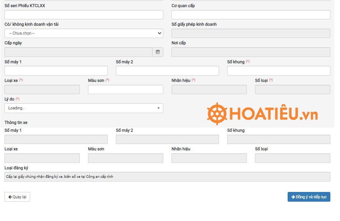The height and width of the screenshot is (221, 340).
Task: Click the HOATIEU.vn ship wheel logo
Action: (x=217, y=113)
